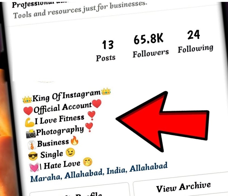View the 13 Posts count
The width and height of the screenshot is (228, 196).
point(106,51)
